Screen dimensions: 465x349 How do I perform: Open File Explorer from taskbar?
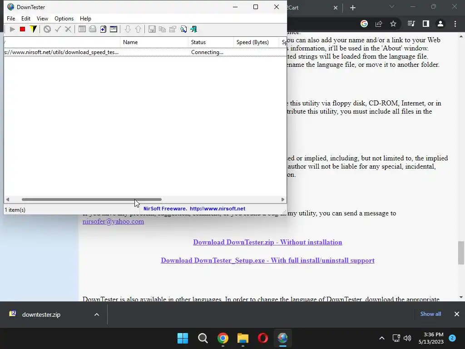pos(243,338)
